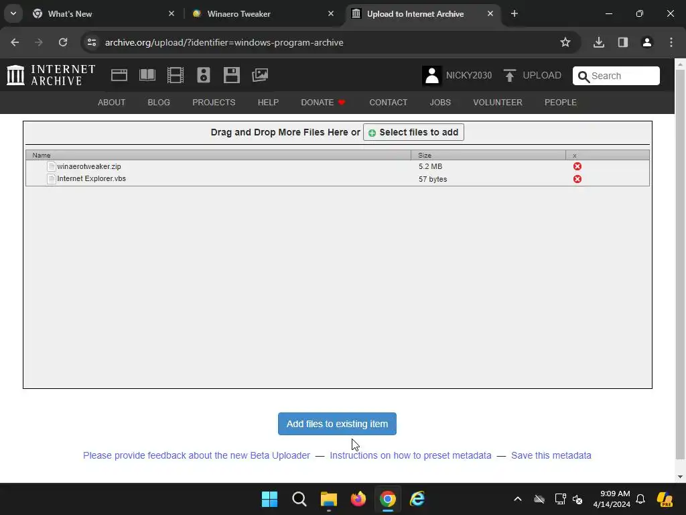Bookmark this page with the star icon
The height and width of the screenshot is (515, 686).
click(x=565, y=42)
